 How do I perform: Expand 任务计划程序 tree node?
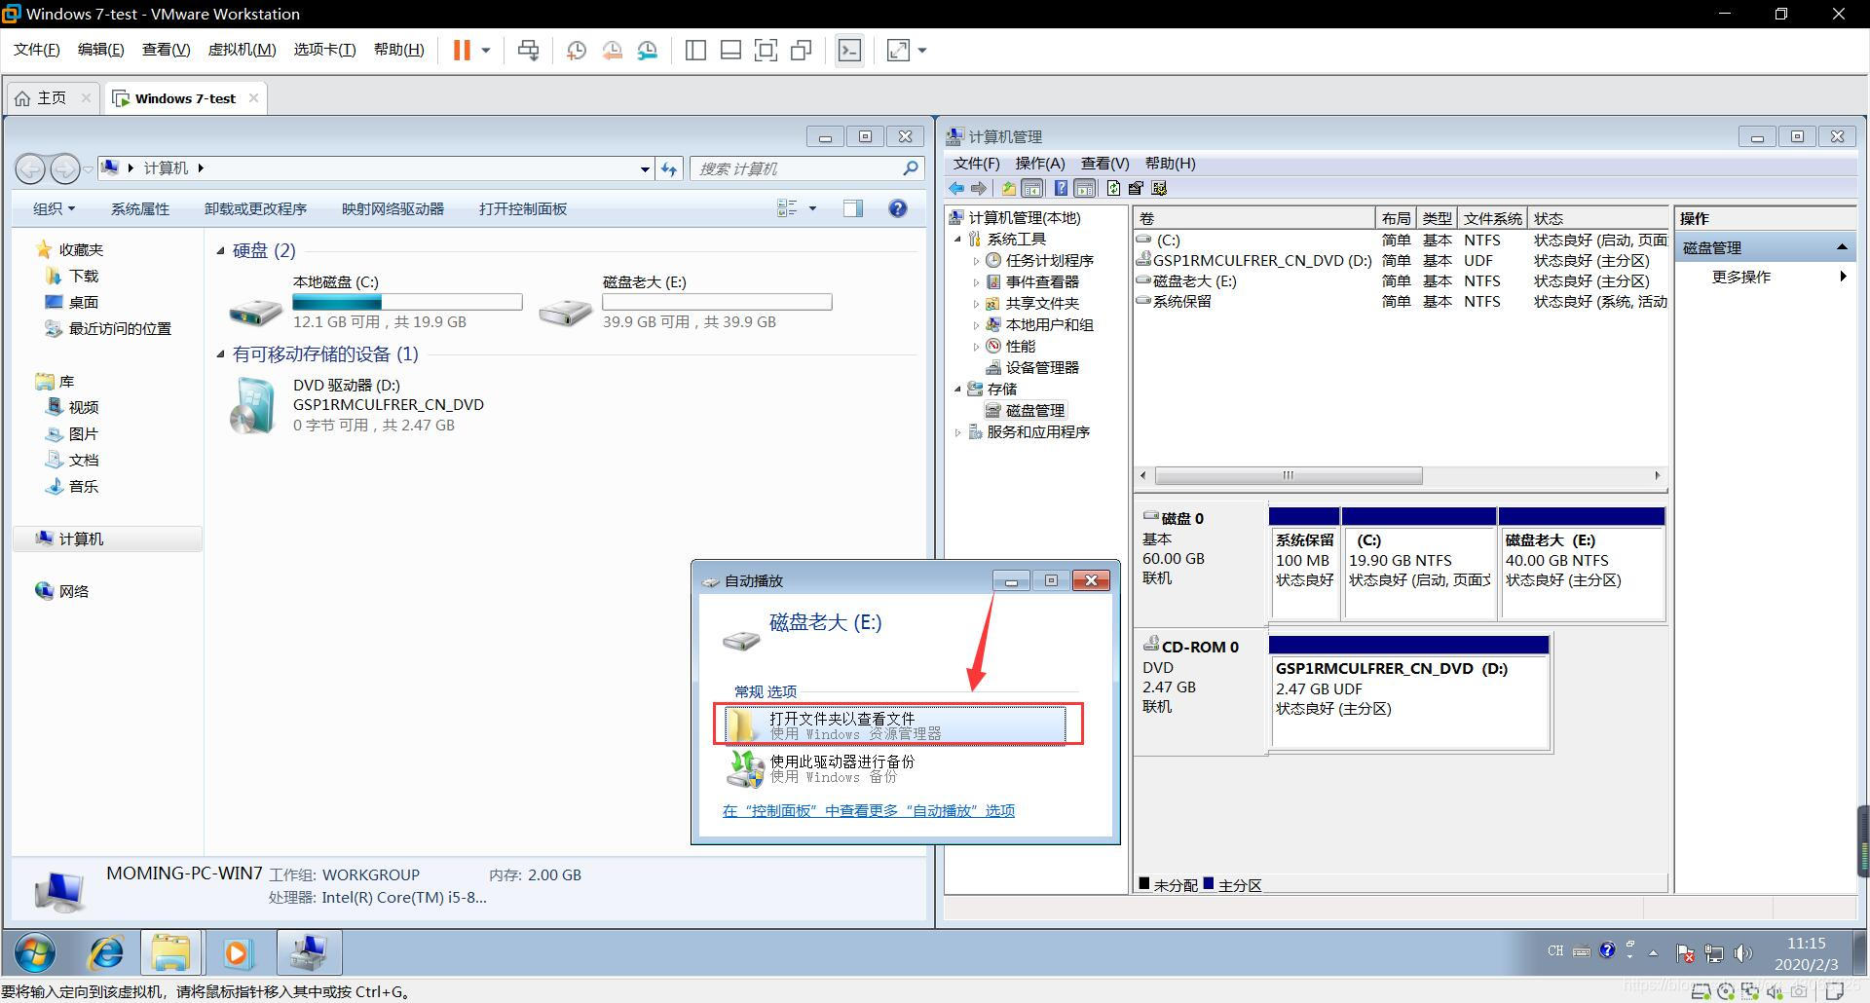point(976,260)
